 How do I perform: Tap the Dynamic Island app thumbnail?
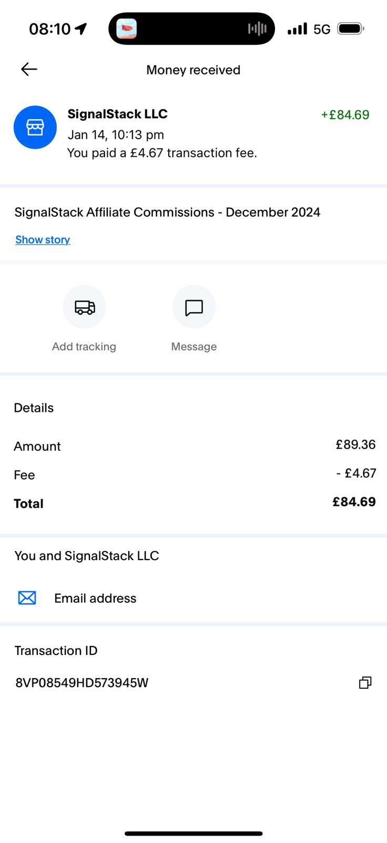[126, 28]
